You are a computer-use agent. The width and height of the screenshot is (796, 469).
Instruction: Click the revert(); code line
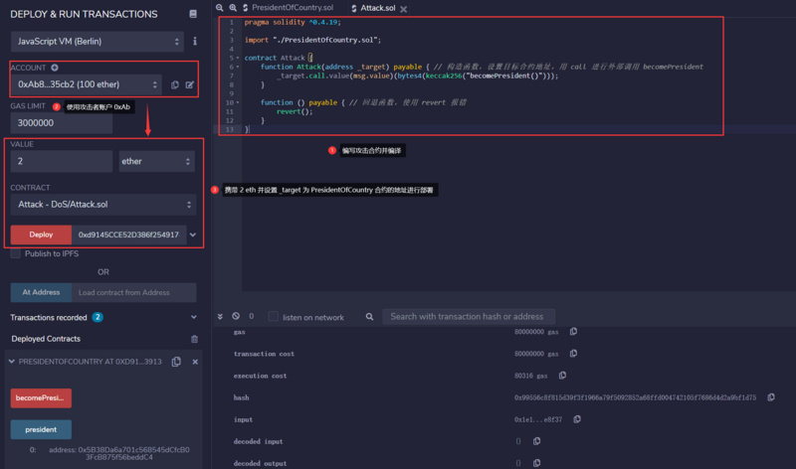pyautogui.click(x=295, y=111)
